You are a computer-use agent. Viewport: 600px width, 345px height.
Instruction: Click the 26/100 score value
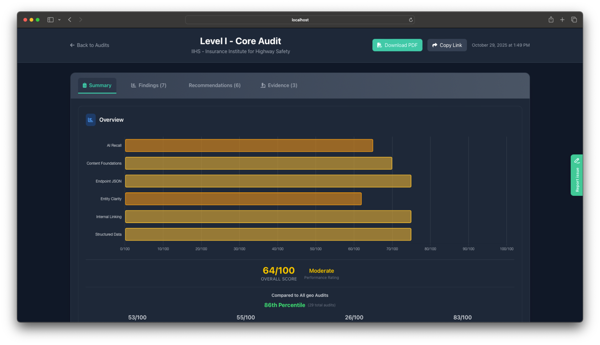coord(354,317)
